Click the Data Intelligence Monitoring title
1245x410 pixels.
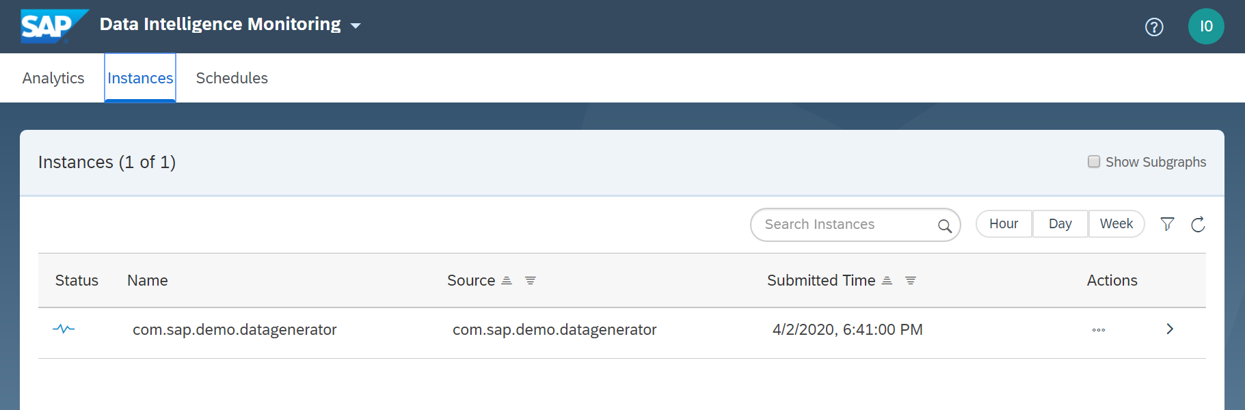click(220, 25)
